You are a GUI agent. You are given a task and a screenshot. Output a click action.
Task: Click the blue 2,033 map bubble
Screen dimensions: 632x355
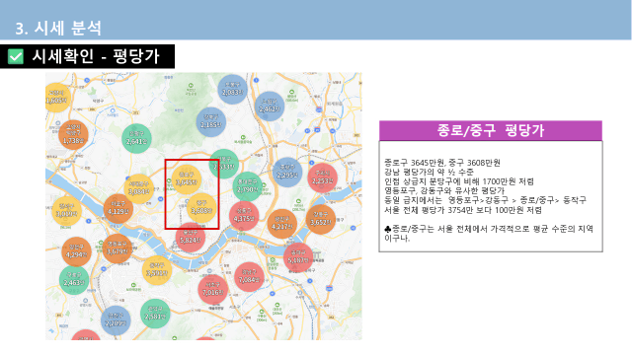tap(233, 90)
